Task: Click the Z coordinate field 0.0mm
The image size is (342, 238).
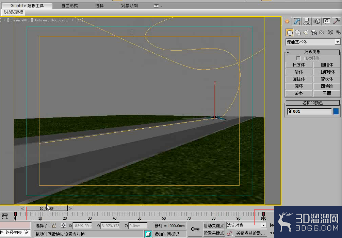Action: click(138, 226)
